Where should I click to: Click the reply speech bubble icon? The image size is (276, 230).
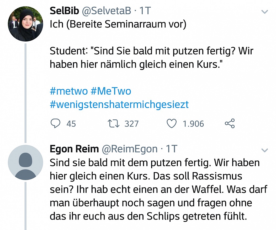tap(55, 123)
